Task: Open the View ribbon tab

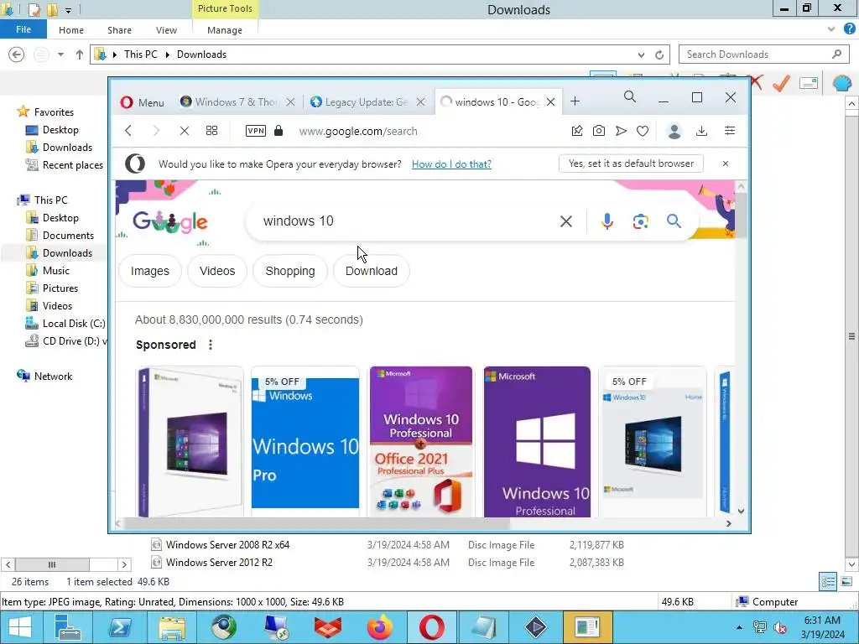Action: [166, 30]
